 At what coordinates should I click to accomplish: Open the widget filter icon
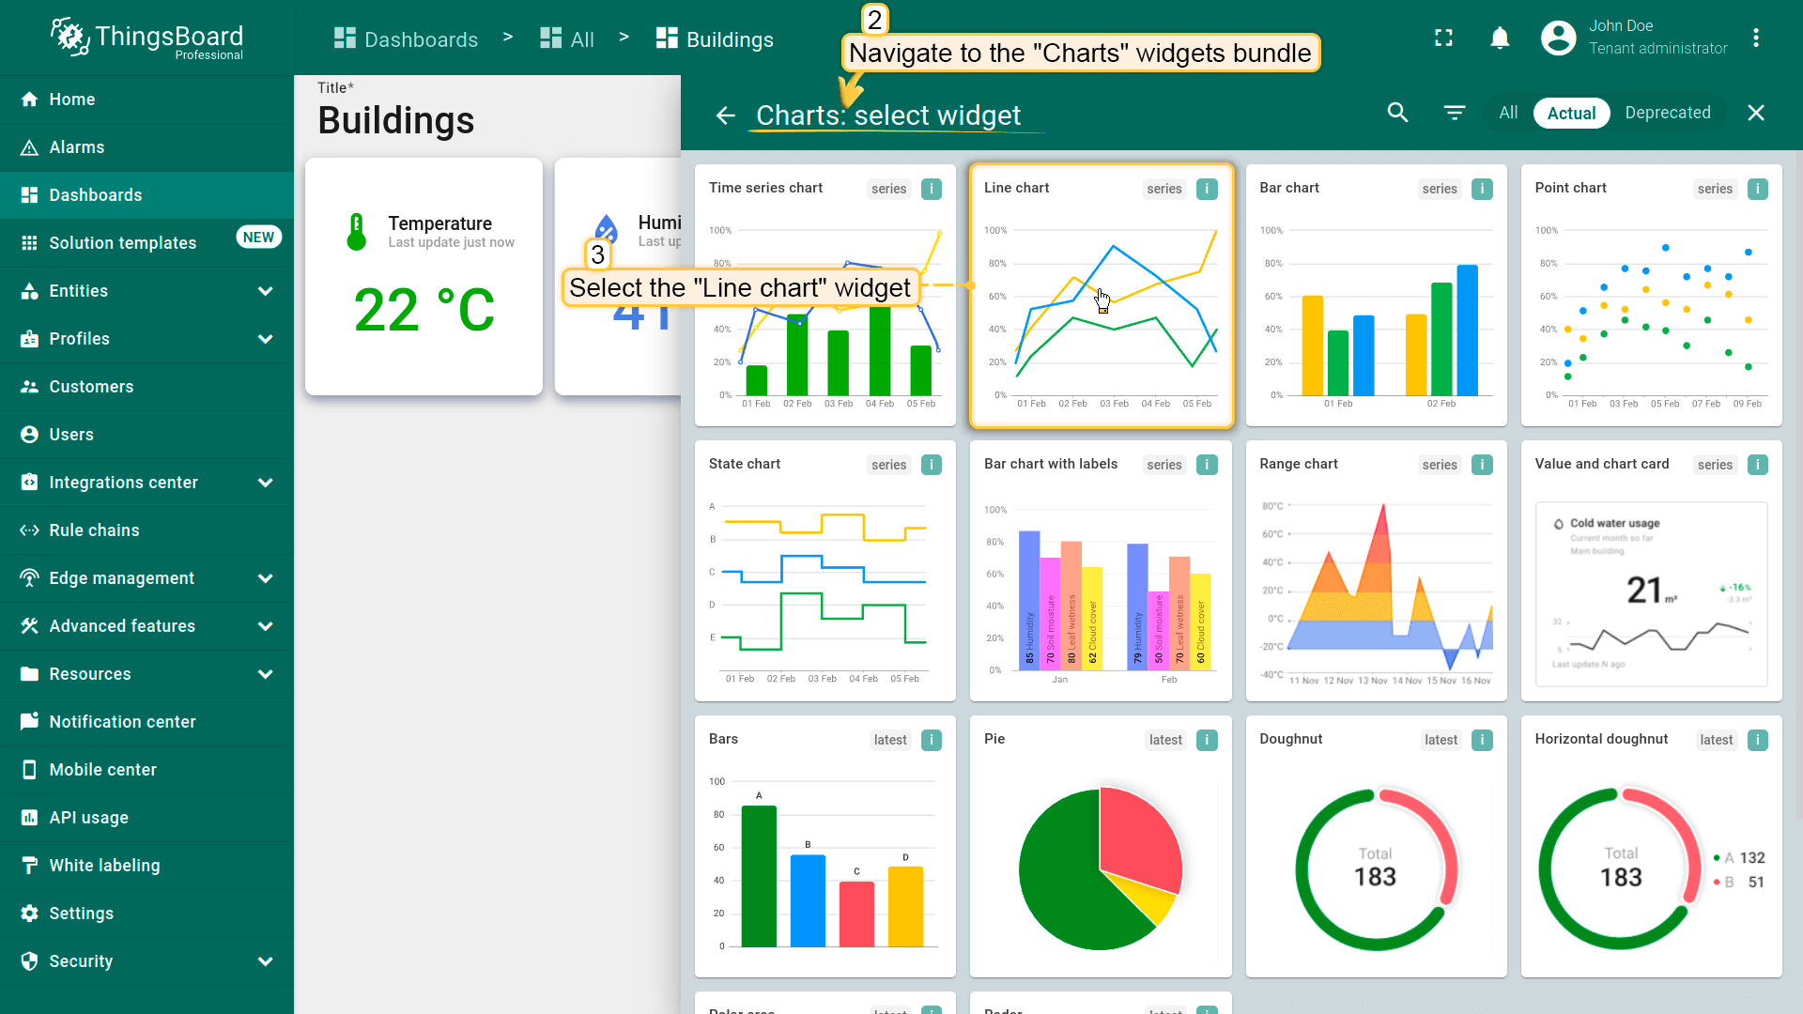[1454, 113]
